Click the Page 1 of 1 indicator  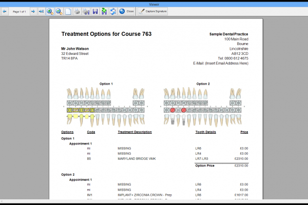coord(20,12)
